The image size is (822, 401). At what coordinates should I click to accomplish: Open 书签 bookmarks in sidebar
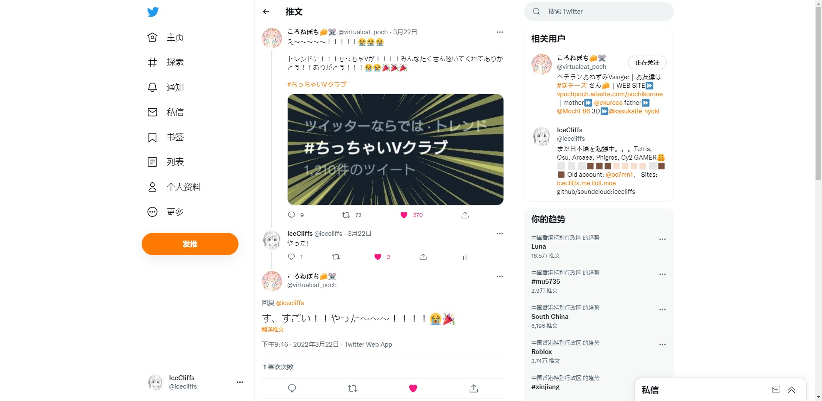[166, 137]
